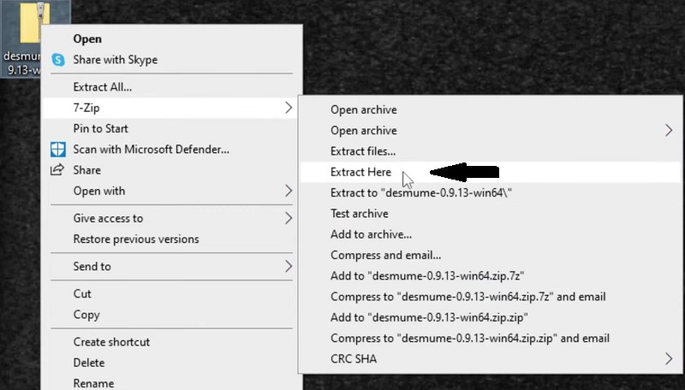This screenshot has height=390, width=685.
Task: Click Create shortcut menu entry
Action: pos(111,341)
